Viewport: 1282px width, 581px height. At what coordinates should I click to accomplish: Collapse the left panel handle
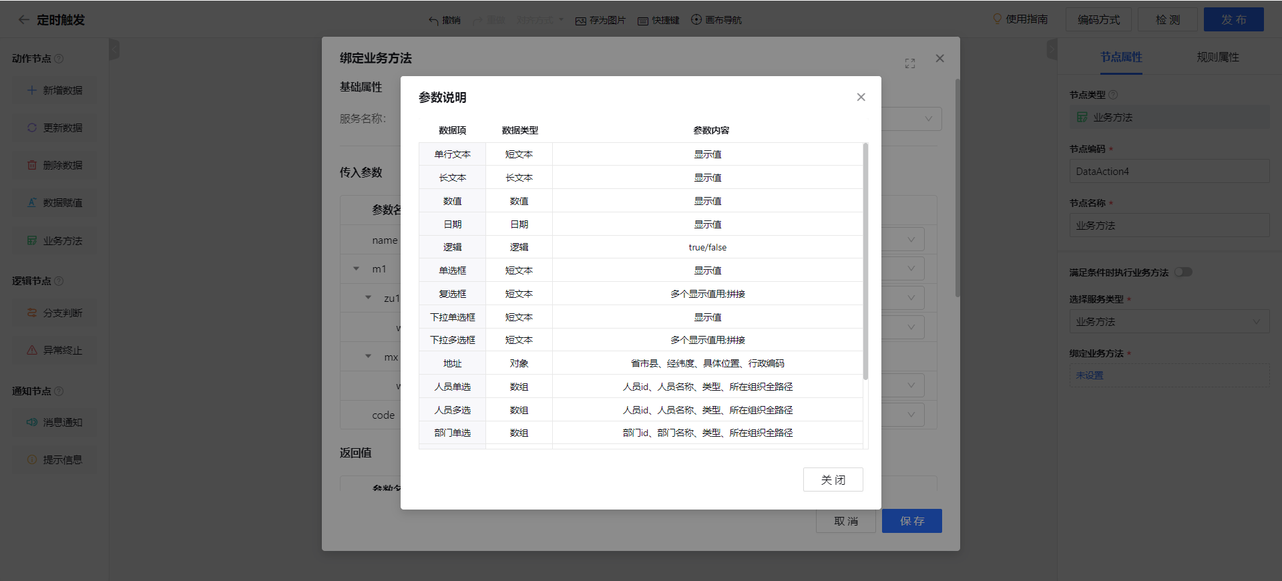coord(114,49)
